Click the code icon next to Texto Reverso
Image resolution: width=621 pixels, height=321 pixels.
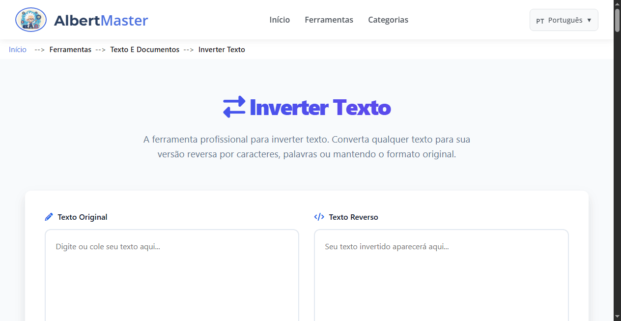(x=319, y=216)
